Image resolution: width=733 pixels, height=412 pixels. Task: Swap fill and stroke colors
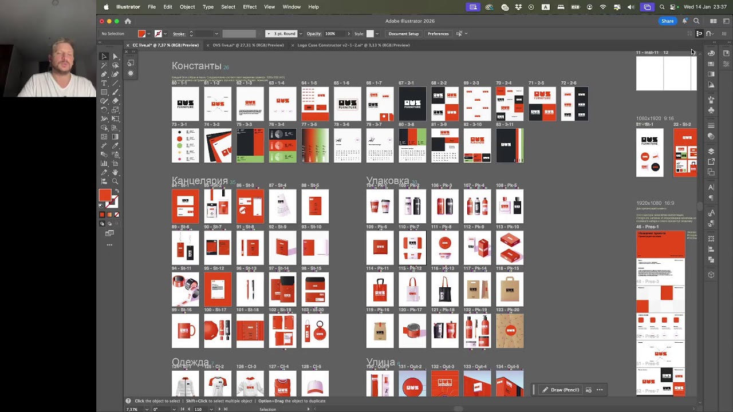click(117, 191)
